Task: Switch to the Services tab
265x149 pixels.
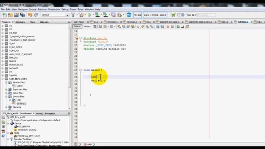Action: (20, 22)
